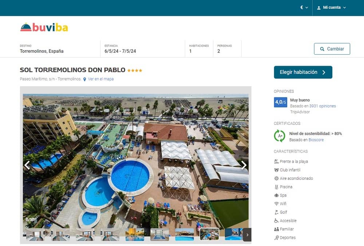Click the Muy bueno rating text

[300, 100]
